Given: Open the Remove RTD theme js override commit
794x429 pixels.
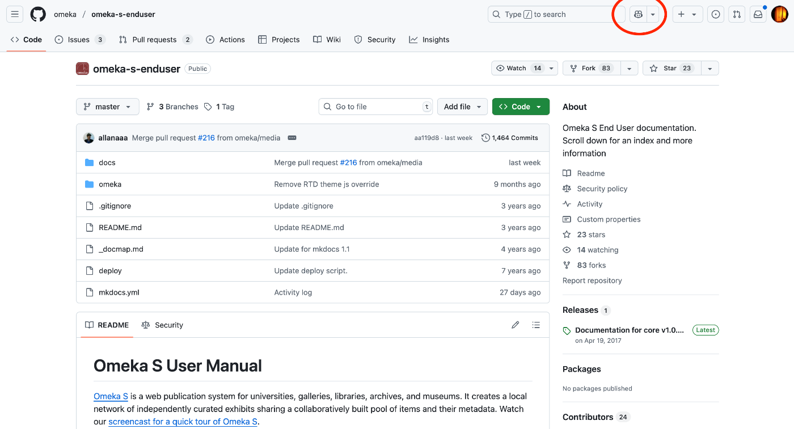Looking at the screenshot, I should point(327,184).
